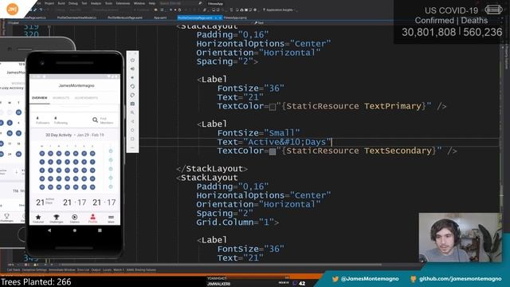Click the webcam video thumbnail
The image size is (510, 287).
pos(460,238)
